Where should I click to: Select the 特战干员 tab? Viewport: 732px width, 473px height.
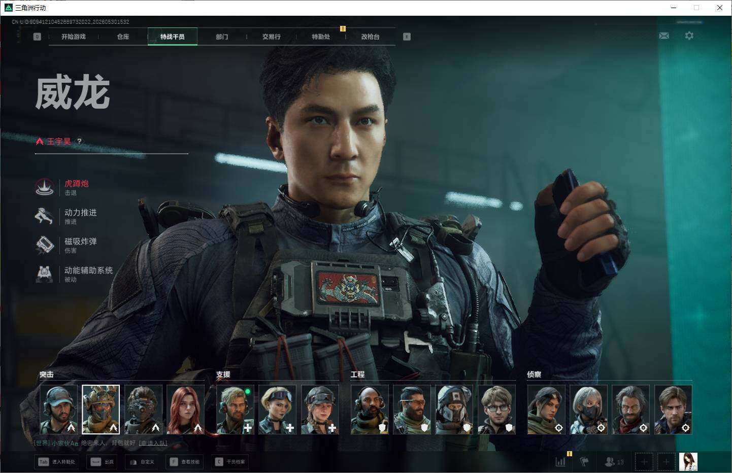pos(173,37)
